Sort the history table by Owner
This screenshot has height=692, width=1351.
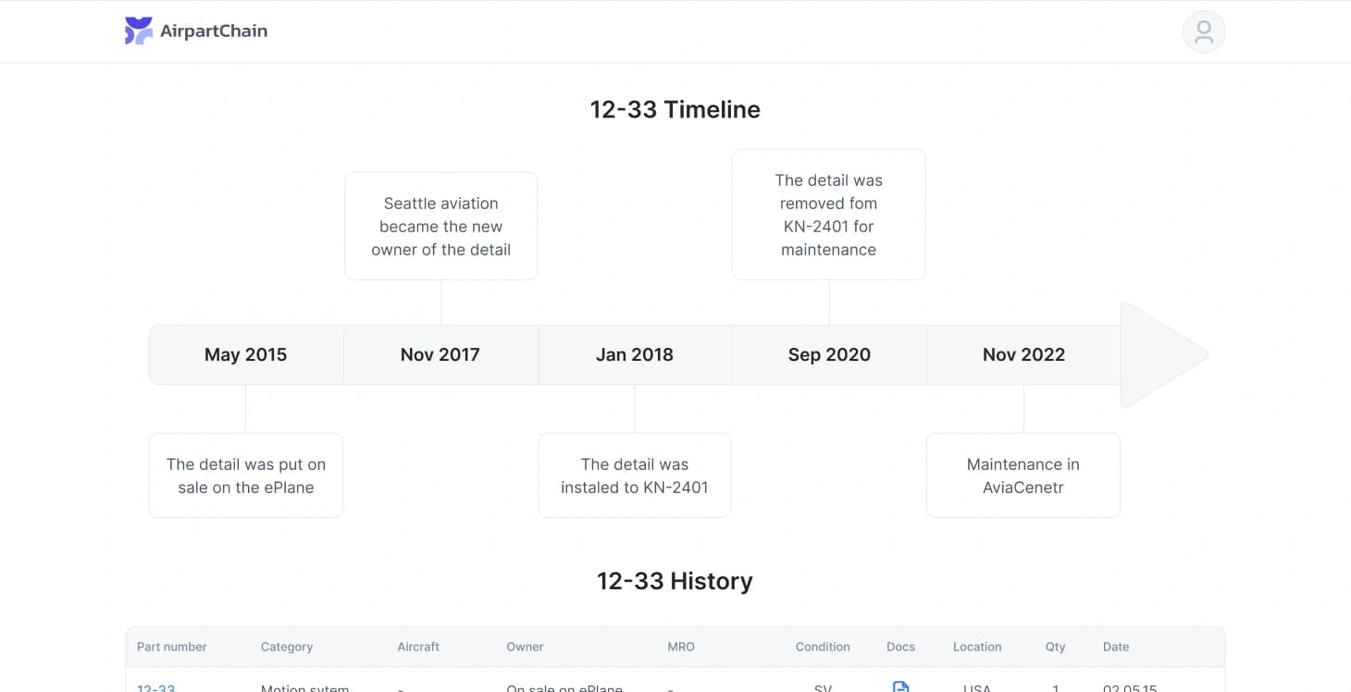pos(524,647)
